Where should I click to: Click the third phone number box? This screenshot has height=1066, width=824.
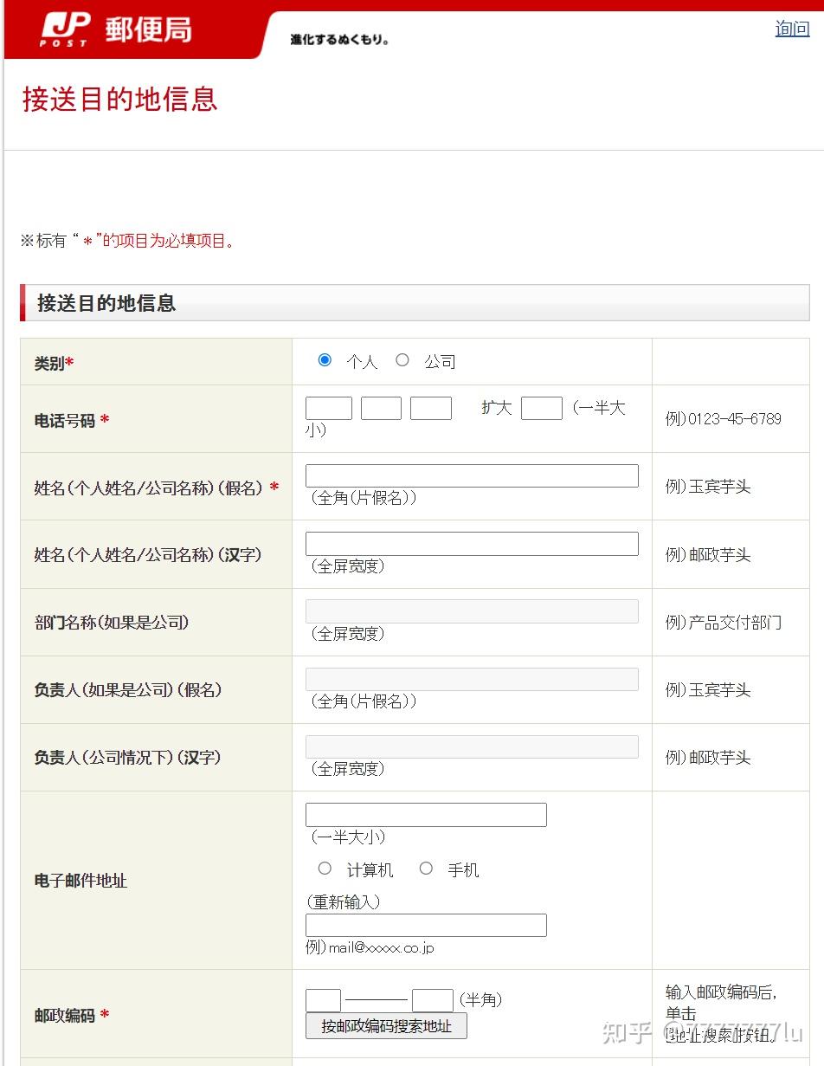pos(431,409)
